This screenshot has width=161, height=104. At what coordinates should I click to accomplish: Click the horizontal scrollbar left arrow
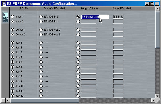(x=8, y=101)
